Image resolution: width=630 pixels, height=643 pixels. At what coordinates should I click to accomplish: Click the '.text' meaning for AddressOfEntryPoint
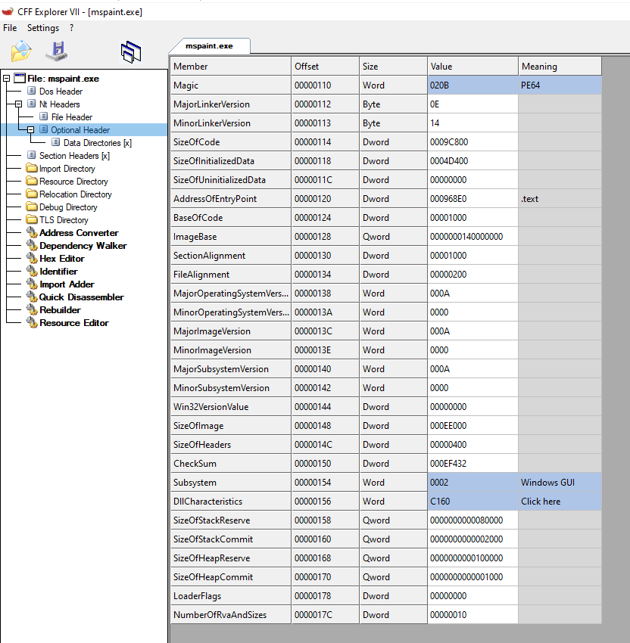point(560,199)
